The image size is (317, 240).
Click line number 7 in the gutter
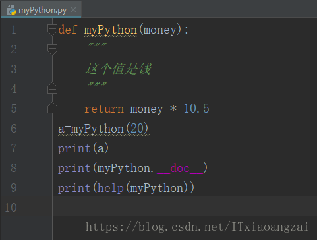(14, 148)
